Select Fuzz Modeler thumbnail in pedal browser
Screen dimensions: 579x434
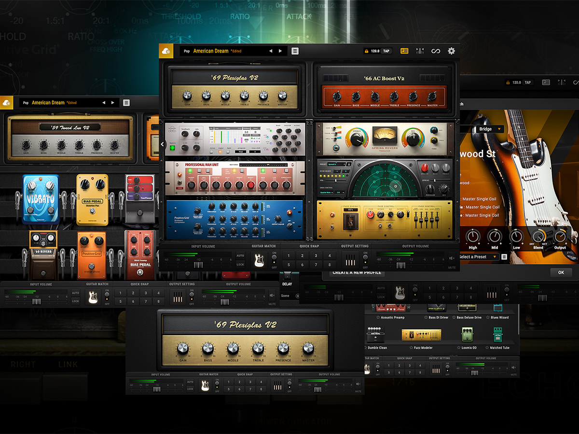[x=422, y=335]
